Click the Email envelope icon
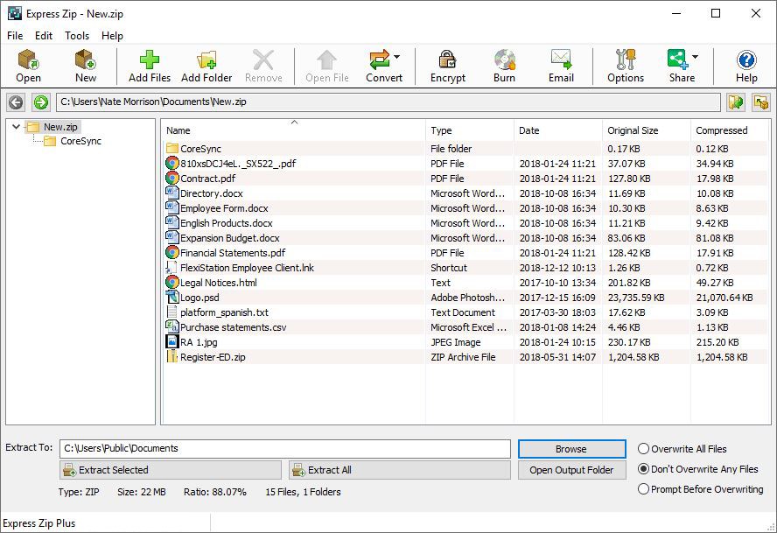The width and height of the screenshot is (777, 533). point(561,60)
